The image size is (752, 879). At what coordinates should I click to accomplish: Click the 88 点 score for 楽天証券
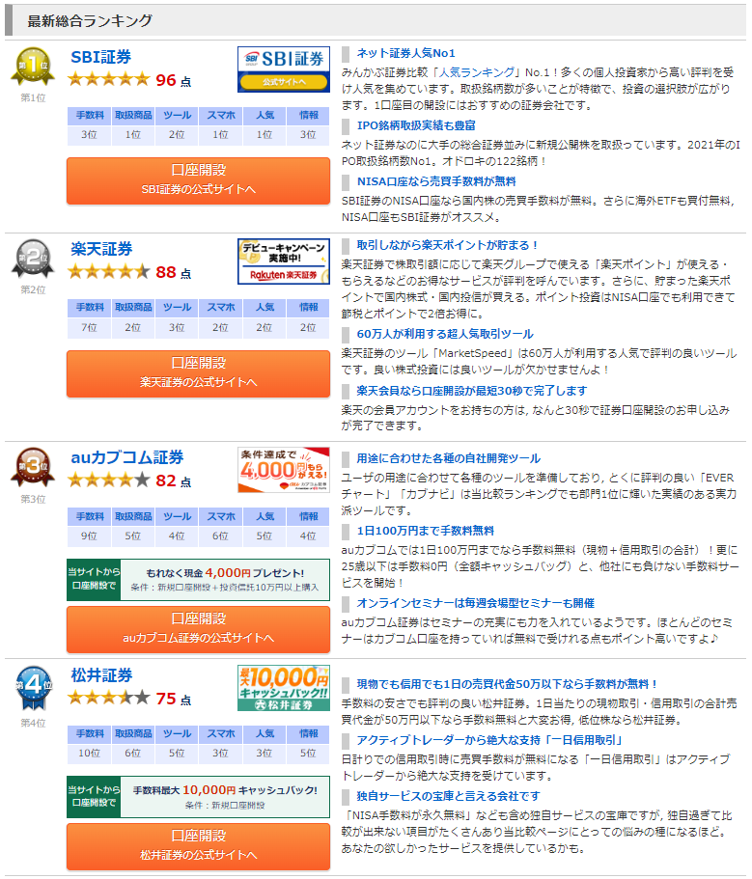tap(174, 272)
